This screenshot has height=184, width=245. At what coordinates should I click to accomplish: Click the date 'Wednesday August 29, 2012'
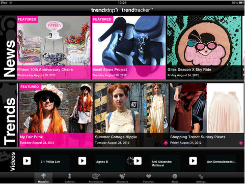pos(37,75)
